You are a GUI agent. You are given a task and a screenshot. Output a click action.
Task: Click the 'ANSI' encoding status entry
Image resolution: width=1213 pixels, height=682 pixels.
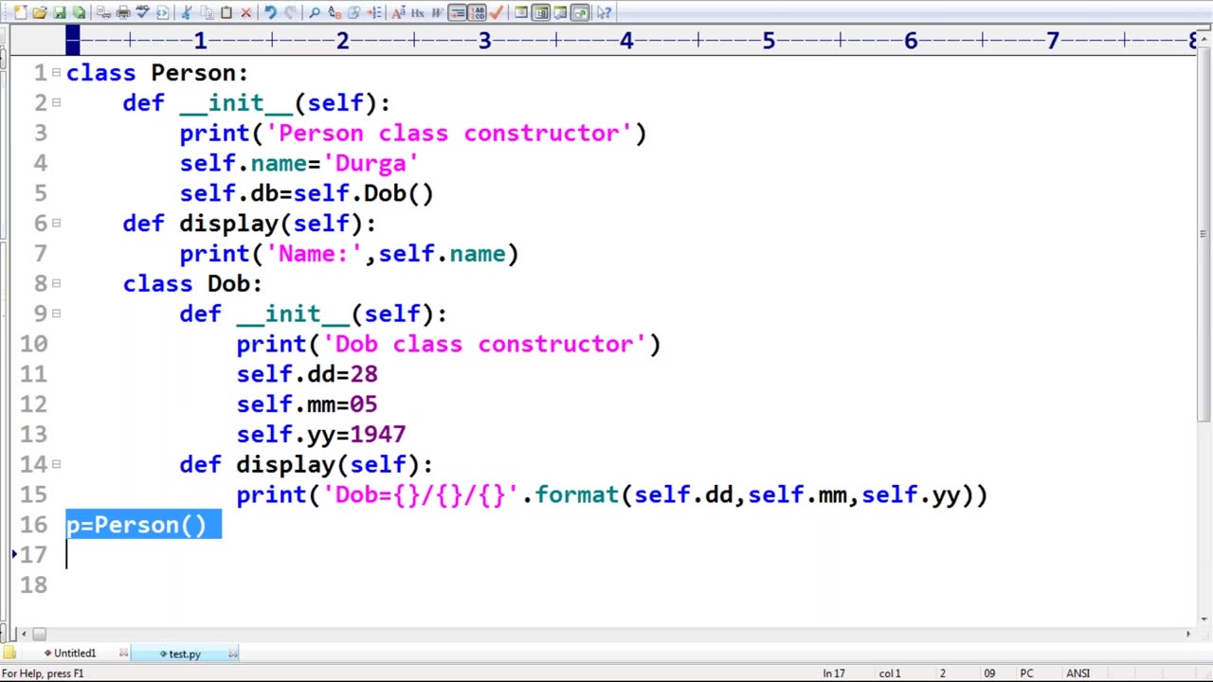click(x=1078, y=673)
